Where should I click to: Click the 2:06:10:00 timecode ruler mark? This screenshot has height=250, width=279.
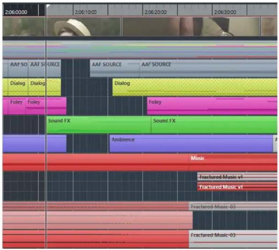(x=86, y=12)
